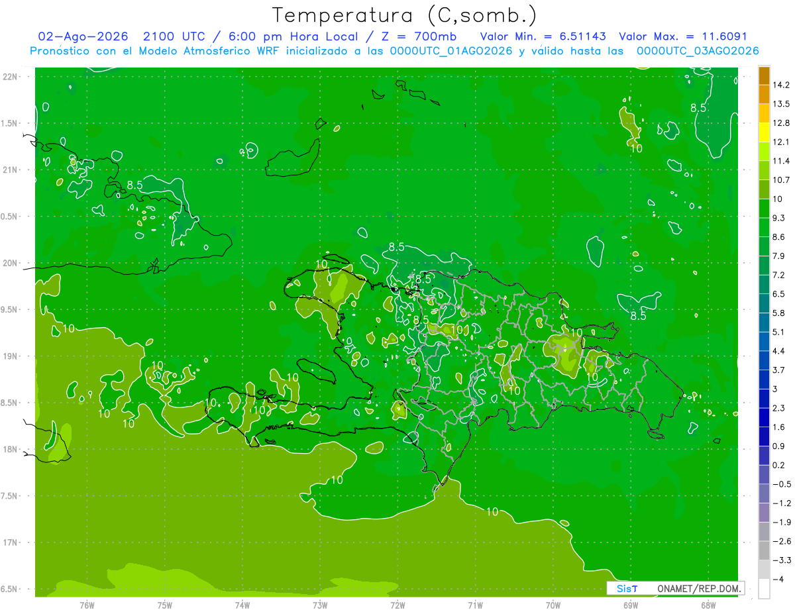Click latitude axis label '19N'
Image resolution: width=795 pixels, height=614 pixels.
tap(10, 356)
